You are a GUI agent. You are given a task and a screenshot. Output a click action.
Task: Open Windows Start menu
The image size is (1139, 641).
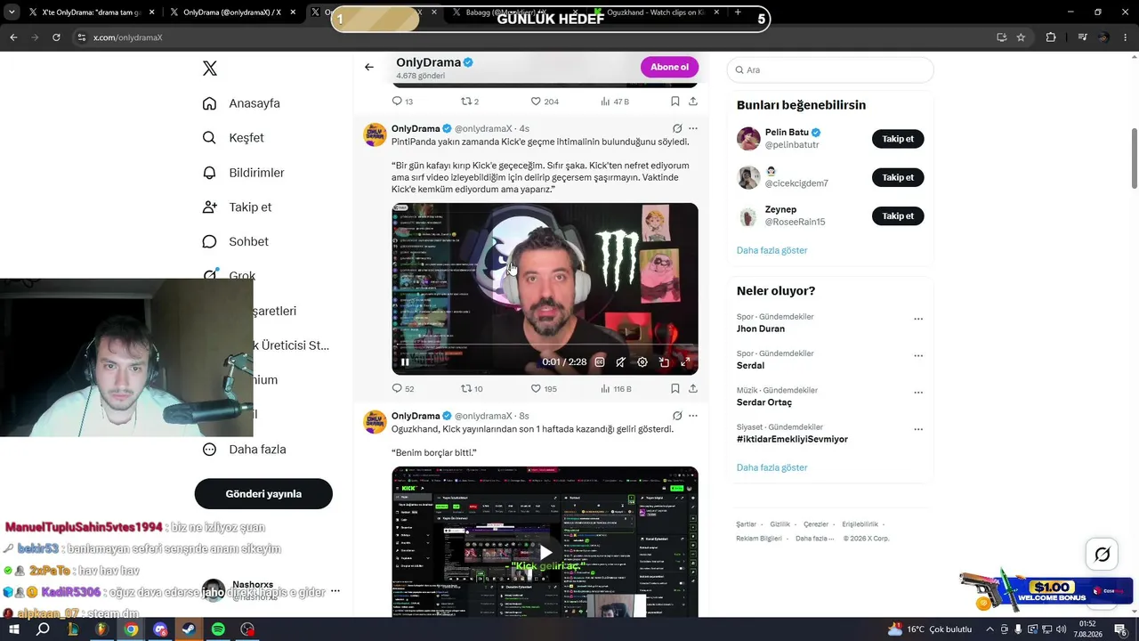pyautogui.click(x=14, y=629)
